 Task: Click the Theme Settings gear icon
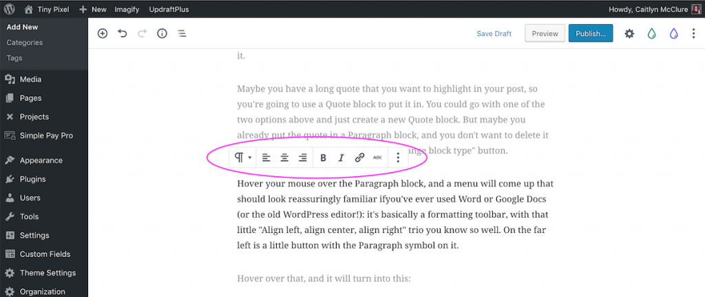pyautogui.click(x=10, y=273)
